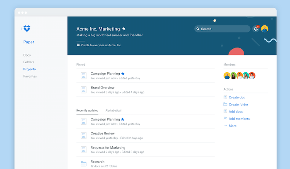Click the Create doc icon

(x=225, y=97)
